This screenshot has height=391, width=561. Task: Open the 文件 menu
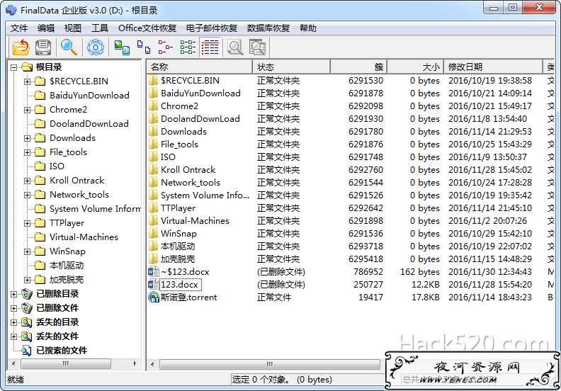[19, 28]
